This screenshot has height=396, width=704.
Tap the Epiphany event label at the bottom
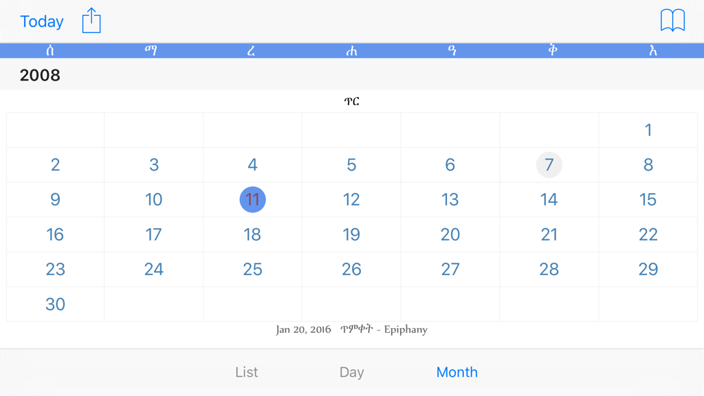pyautogui.click(x=352, y=330)
